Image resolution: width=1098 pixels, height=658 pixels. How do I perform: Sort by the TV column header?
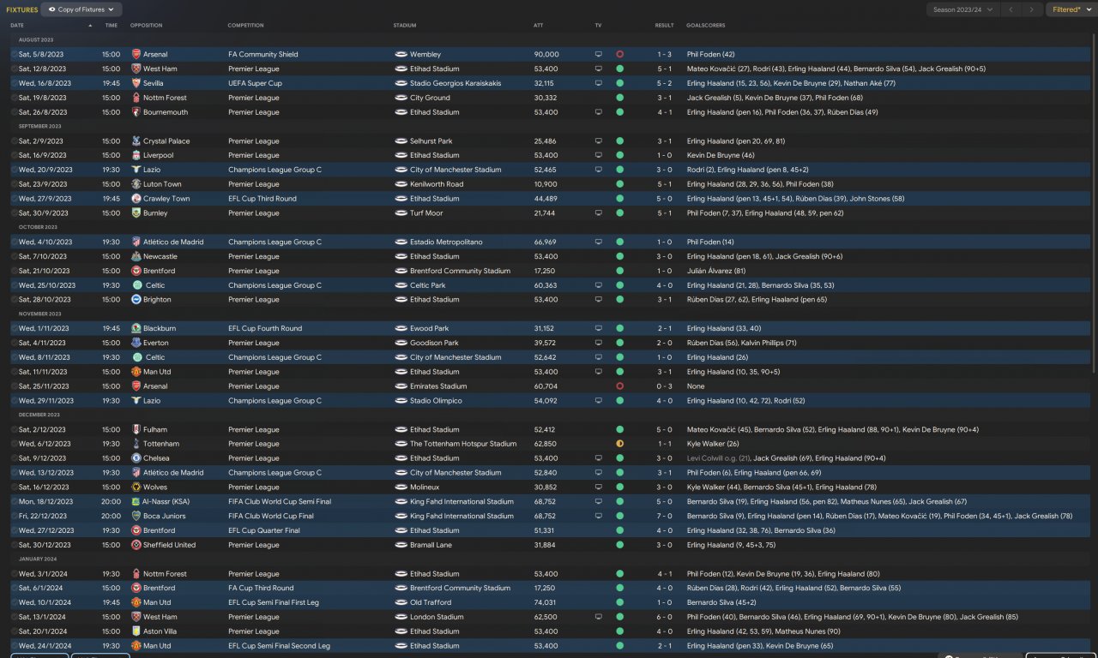click(x=598, y=26)
